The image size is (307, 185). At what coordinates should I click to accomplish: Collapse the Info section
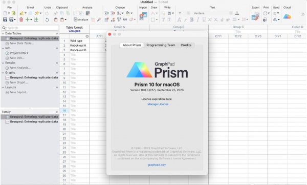(3, 48)
